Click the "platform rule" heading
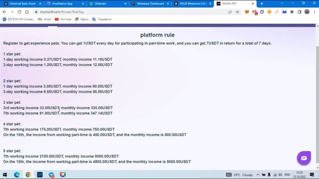This screenshot has width=319, height=179. (158, 35)
